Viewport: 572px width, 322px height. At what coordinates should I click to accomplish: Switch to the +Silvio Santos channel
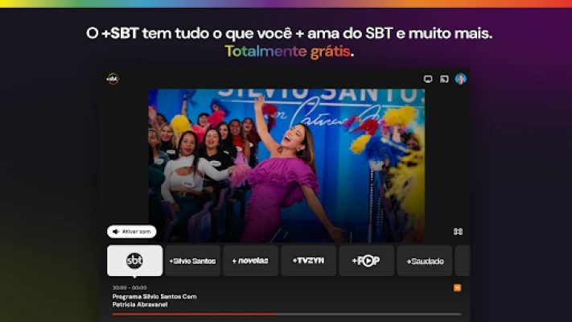point(192,261)
